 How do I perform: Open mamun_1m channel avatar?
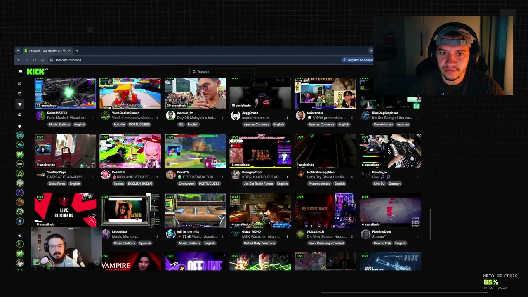pos(170,115)
